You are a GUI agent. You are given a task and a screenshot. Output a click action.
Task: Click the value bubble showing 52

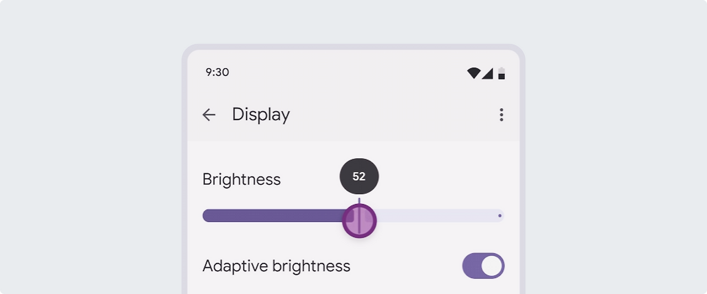pos(359,177)
